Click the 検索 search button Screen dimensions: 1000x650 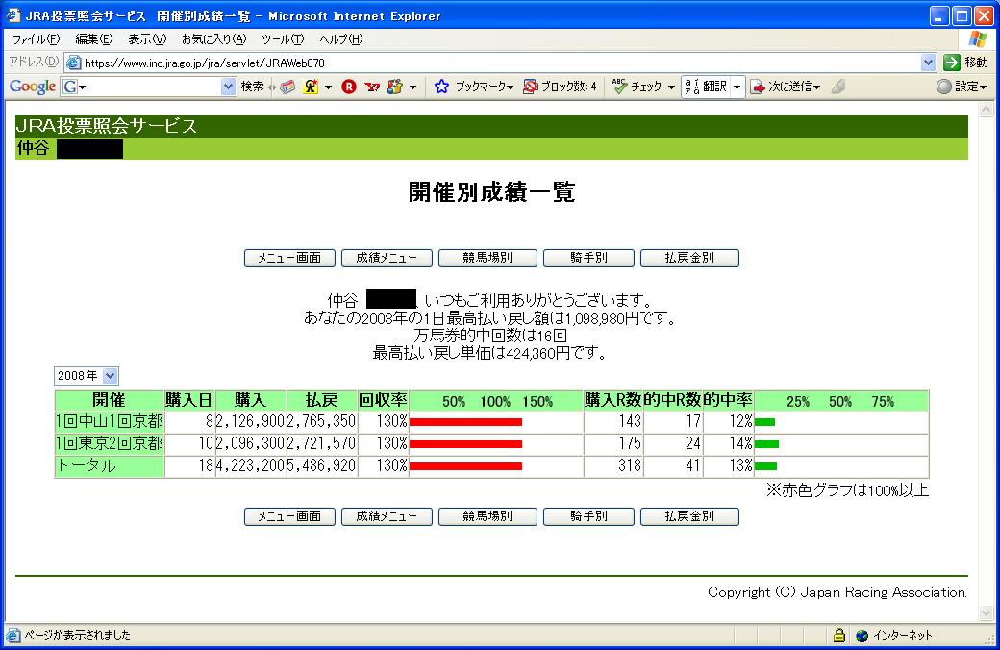click(252, 87)
